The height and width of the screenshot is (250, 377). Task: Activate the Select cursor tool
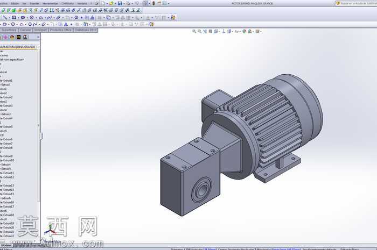coord(145,3)
